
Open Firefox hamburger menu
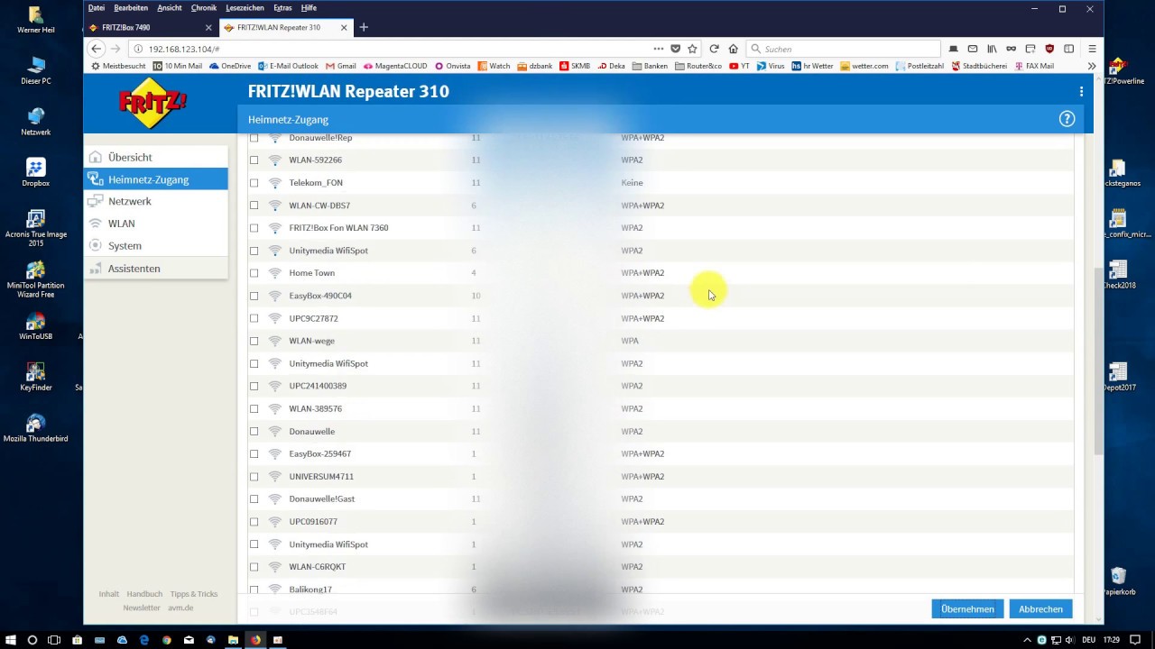click(1092, 49)
